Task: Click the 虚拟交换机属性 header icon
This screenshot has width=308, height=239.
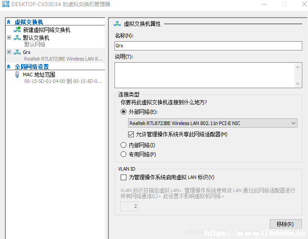Action: click(117, 24)
